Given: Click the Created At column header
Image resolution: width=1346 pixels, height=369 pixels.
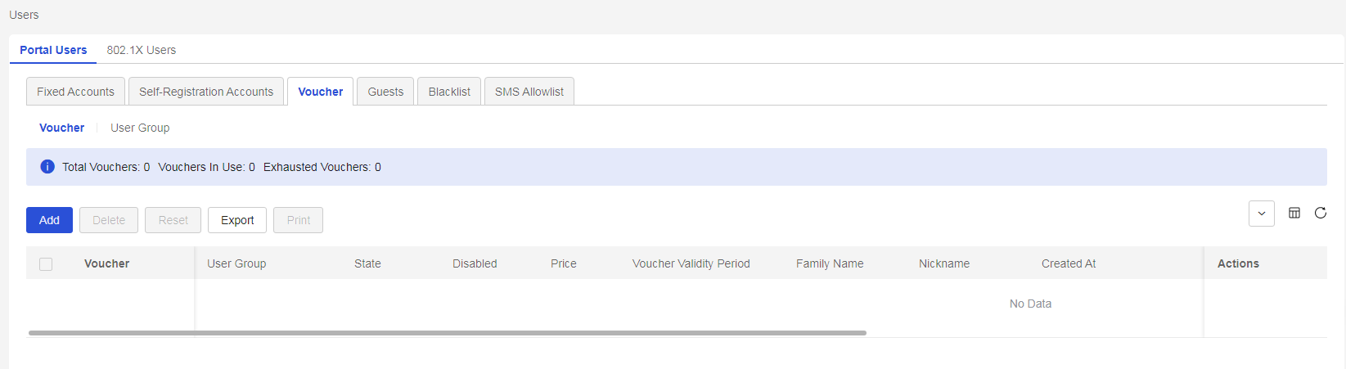Looking at the screenshot, I should (x=1069, y=263).
